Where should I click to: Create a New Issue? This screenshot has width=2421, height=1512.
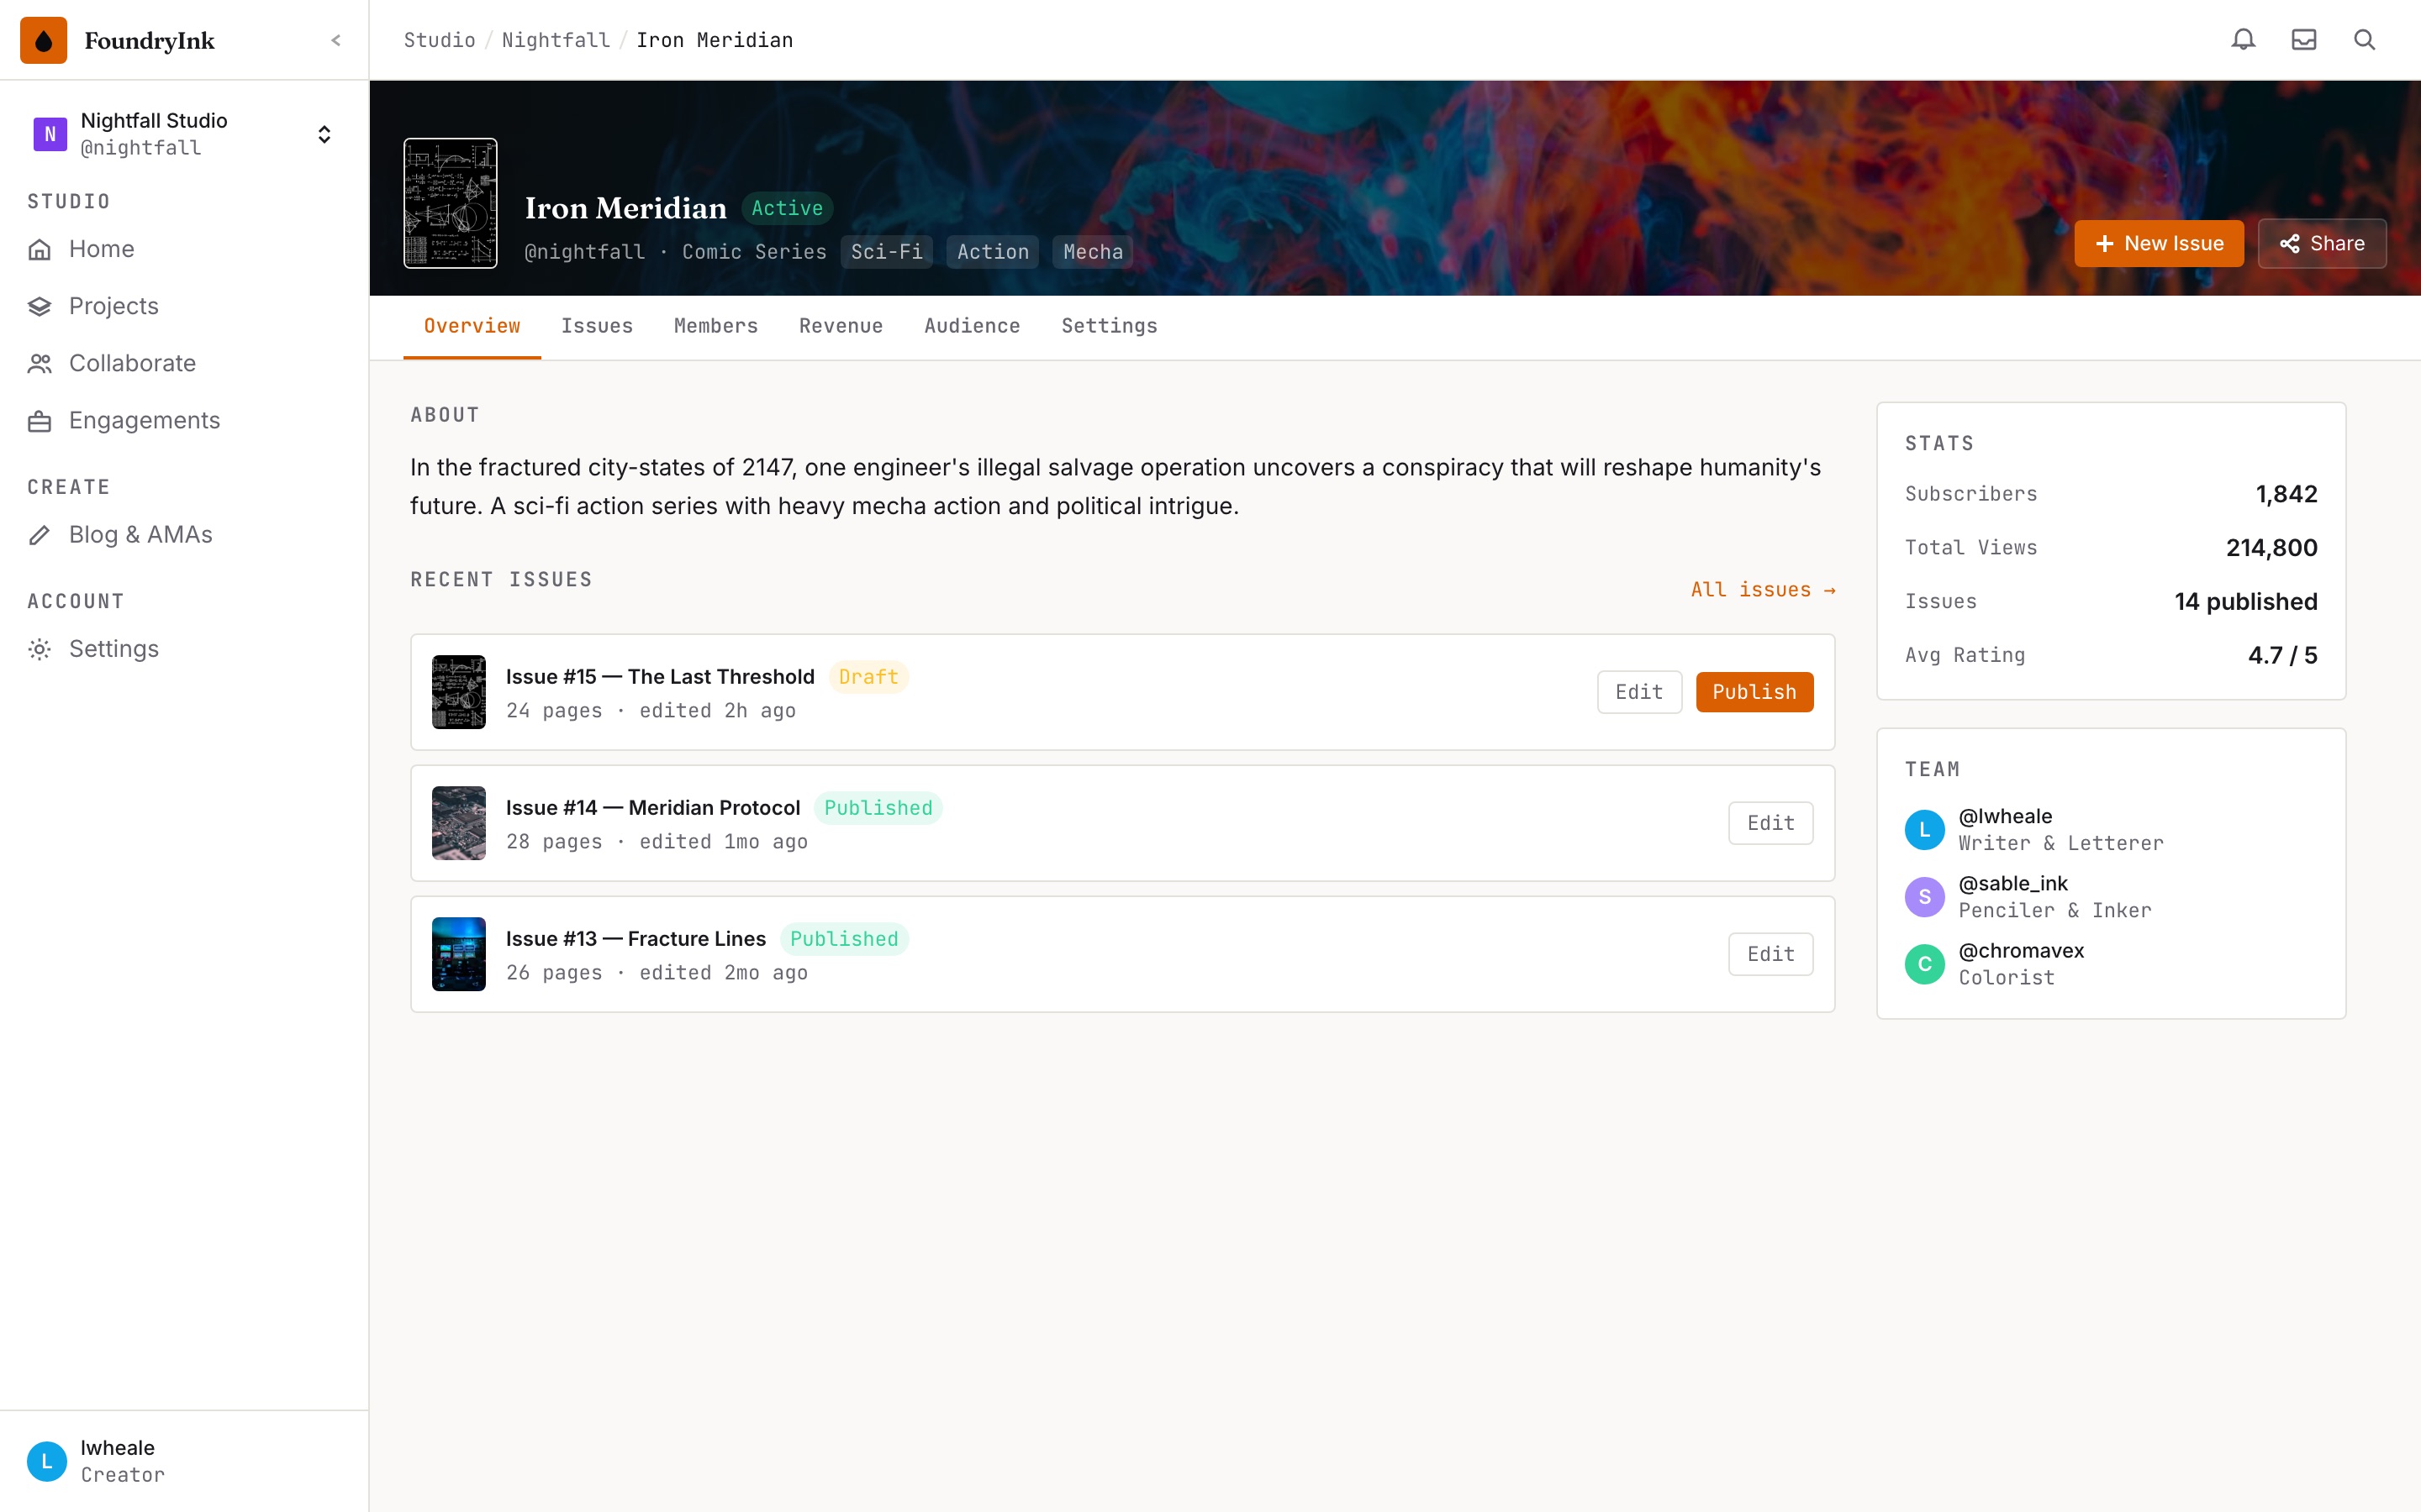2159,244
